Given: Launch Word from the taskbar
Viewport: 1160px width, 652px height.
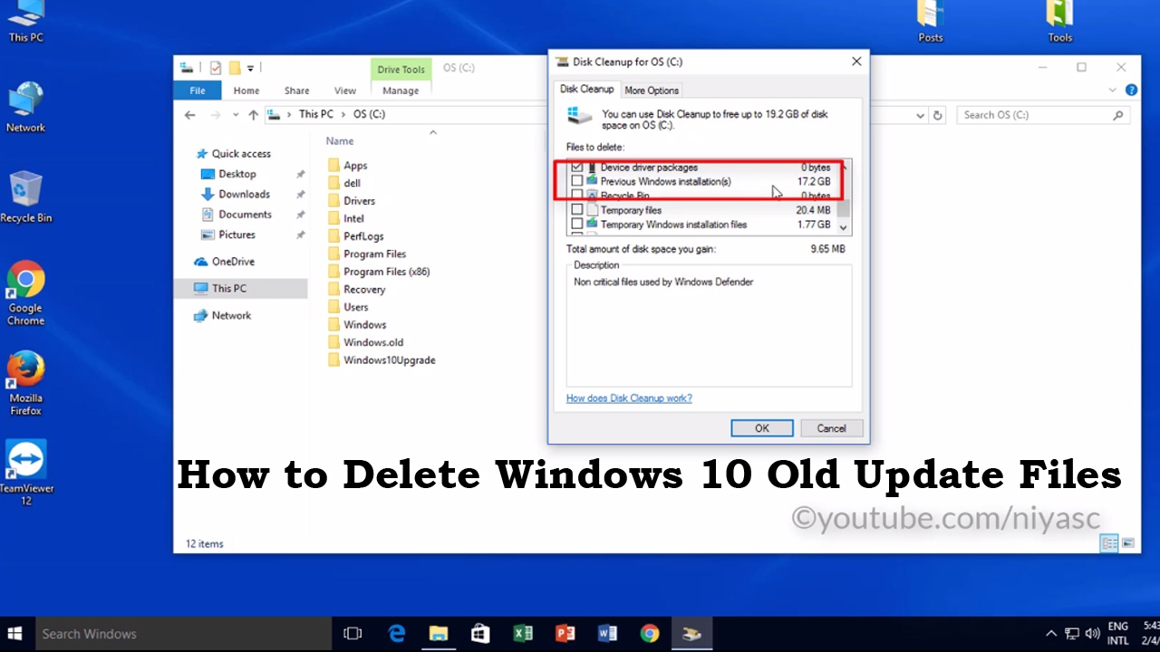Looking at the screenshot, I should point(607,634).
